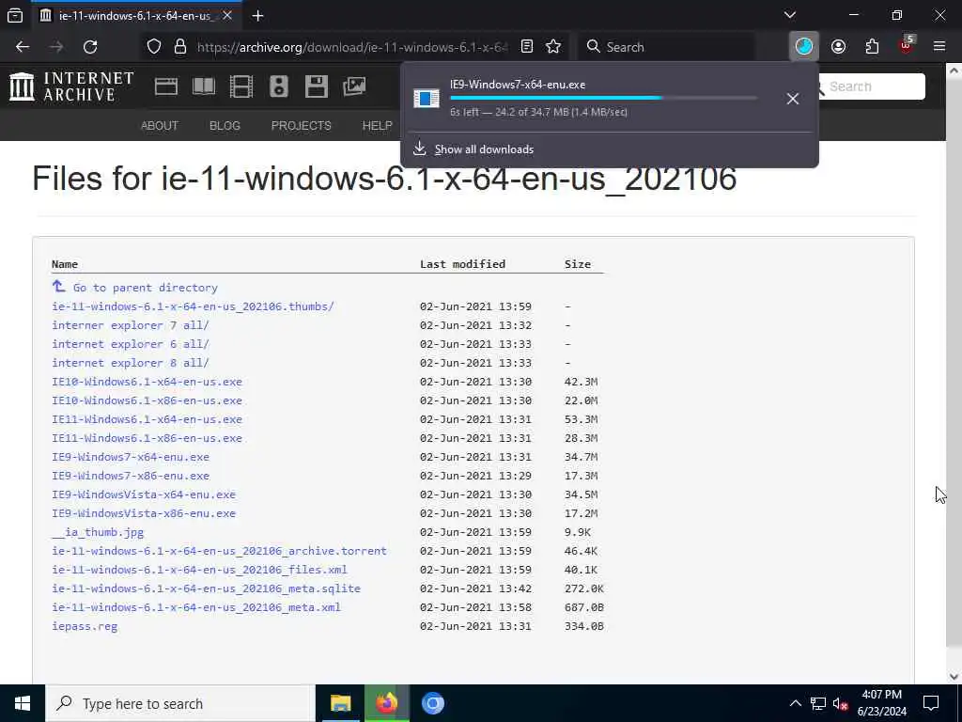Click the downloading file's exe icon

427,98
